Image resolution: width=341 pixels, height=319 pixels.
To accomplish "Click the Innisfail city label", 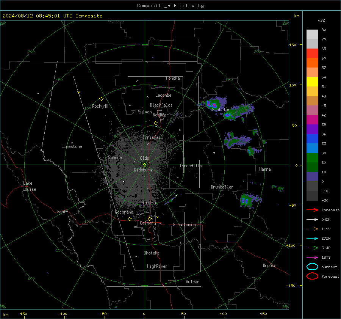I will 153,137.
